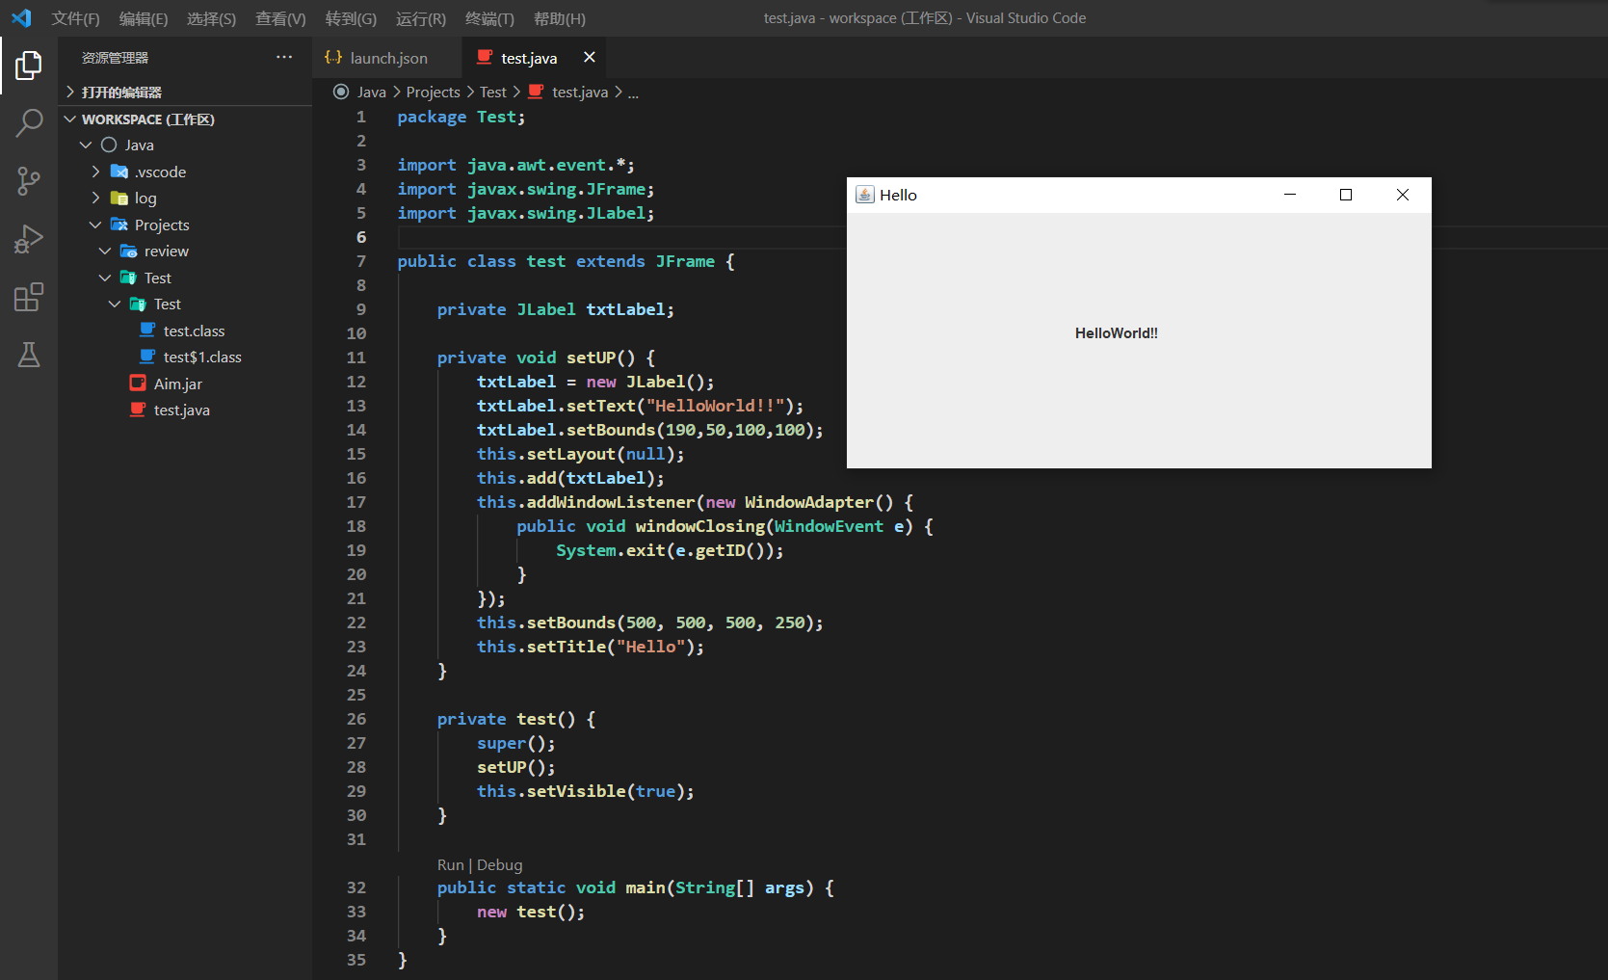Click the test.java tab file icon
1608x980 pixels.
pyautogui.click(x=485, y=57)
